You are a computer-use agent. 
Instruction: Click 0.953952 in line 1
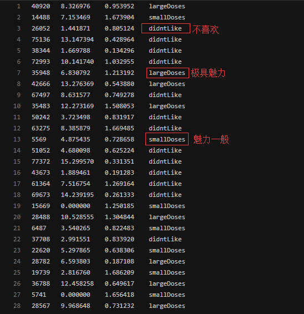[x=119, y=6]
